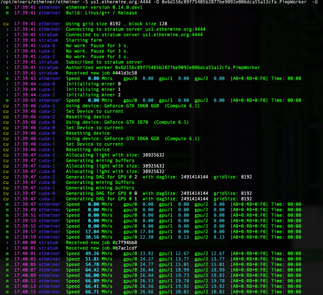Click the 'Authorized worker' wallet address line

[163, 67]
